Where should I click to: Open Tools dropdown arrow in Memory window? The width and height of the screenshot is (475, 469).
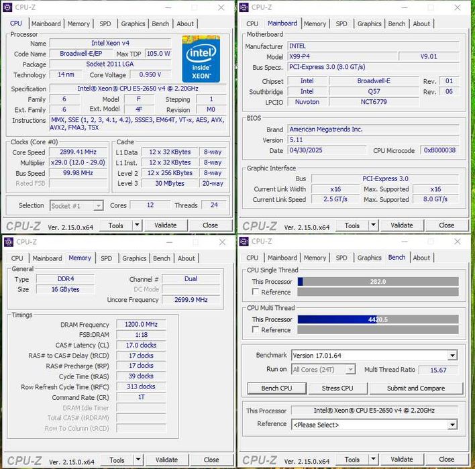[x=138, y=460]
